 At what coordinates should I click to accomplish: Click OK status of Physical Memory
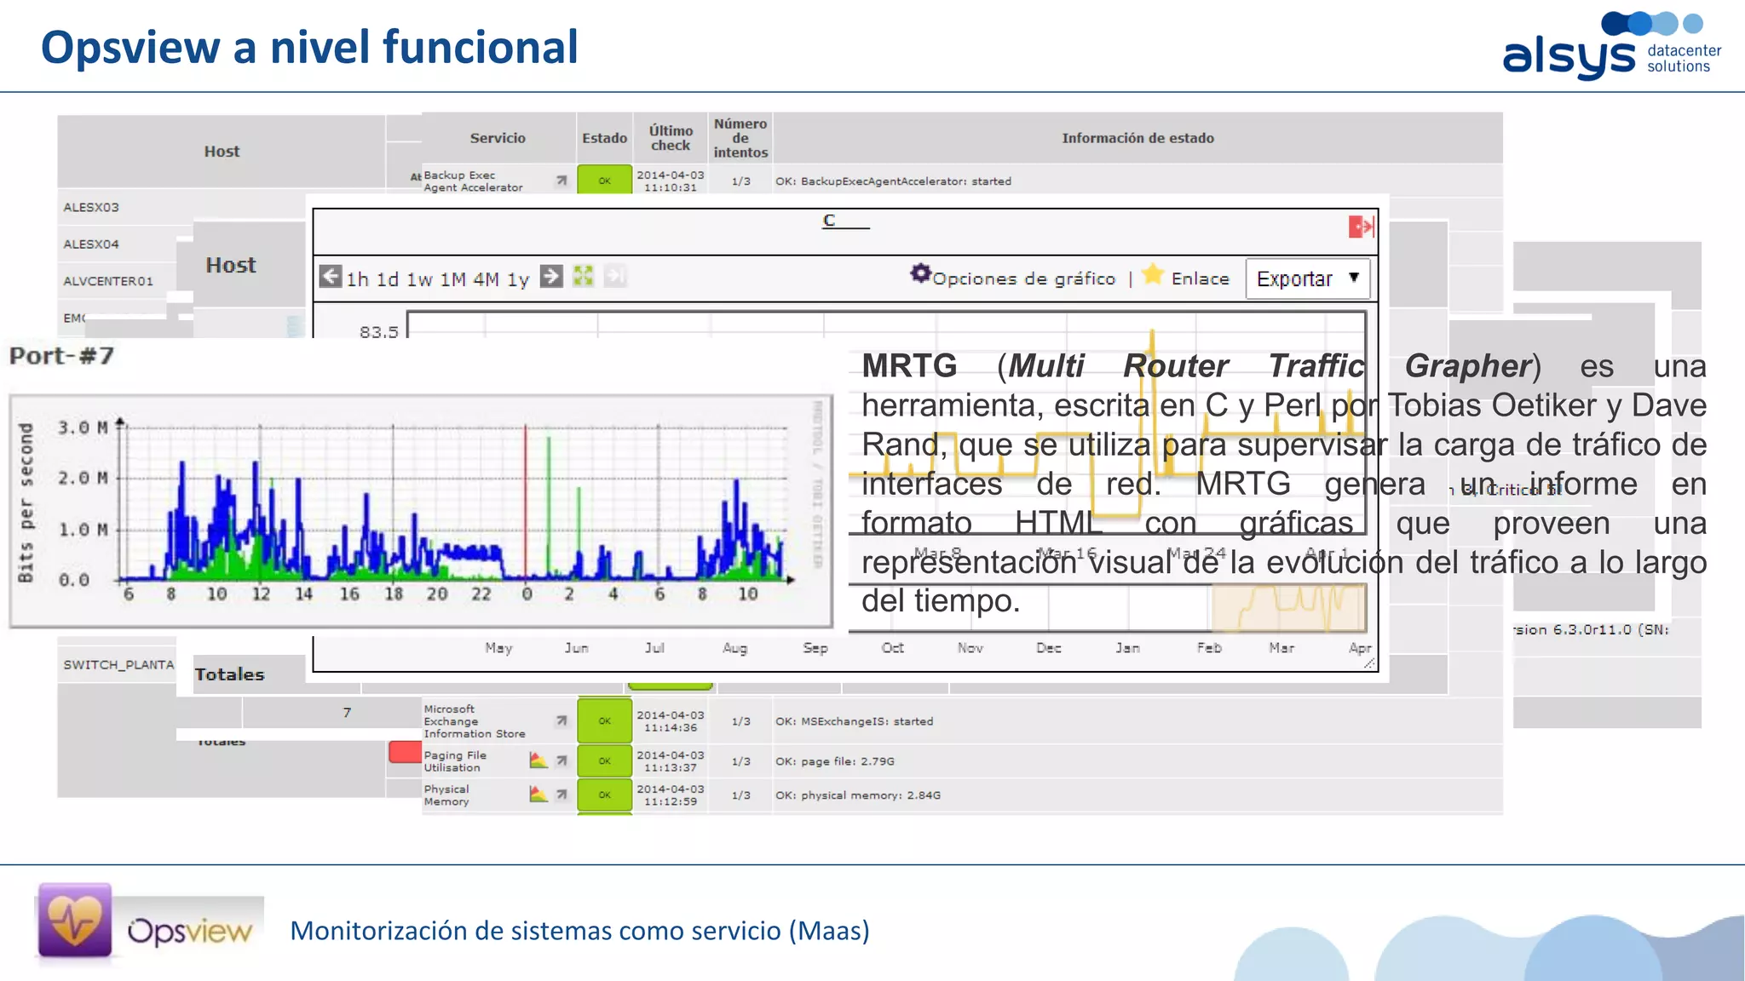pyautogui.click(x=604, y=795)
